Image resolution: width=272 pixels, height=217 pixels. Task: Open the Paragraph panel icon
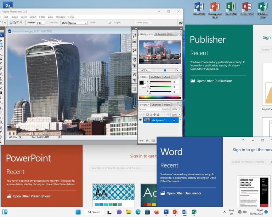tap(135, 80)
